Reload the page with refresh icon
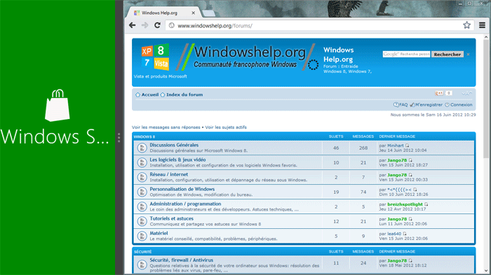The height and width of the screenshot is (275, 491). (158, 25)
